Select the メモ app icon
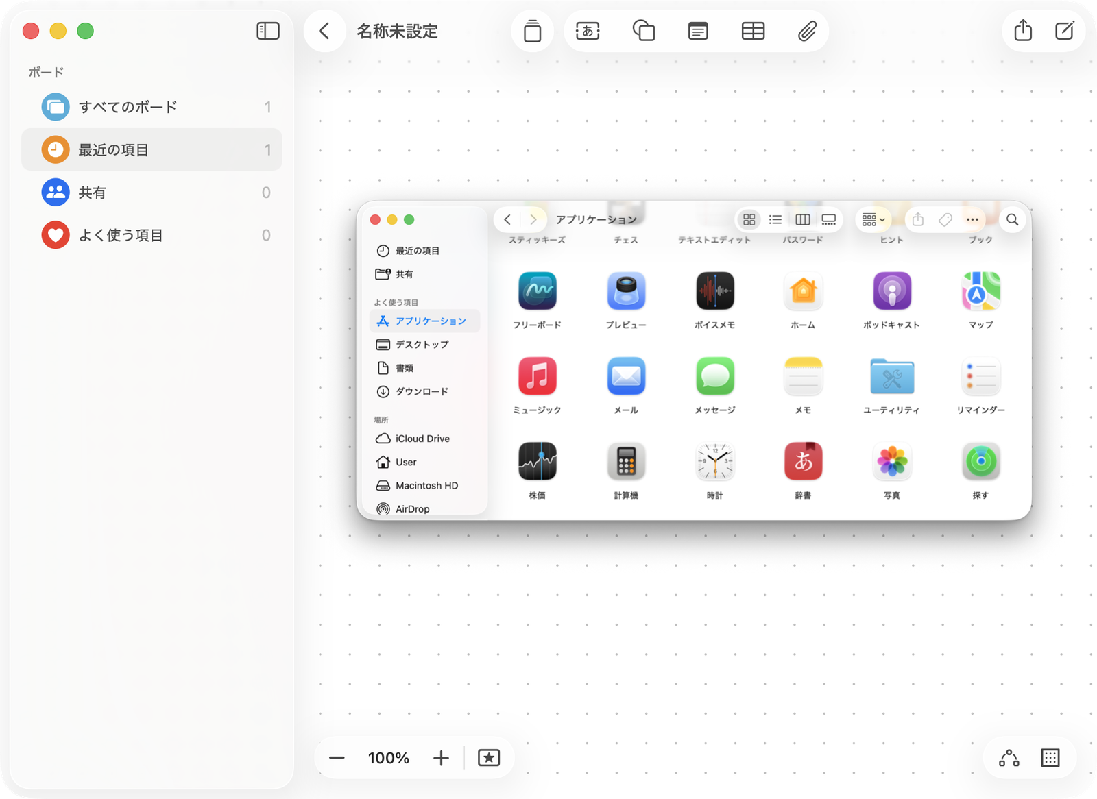 click(x=803, y=376)
